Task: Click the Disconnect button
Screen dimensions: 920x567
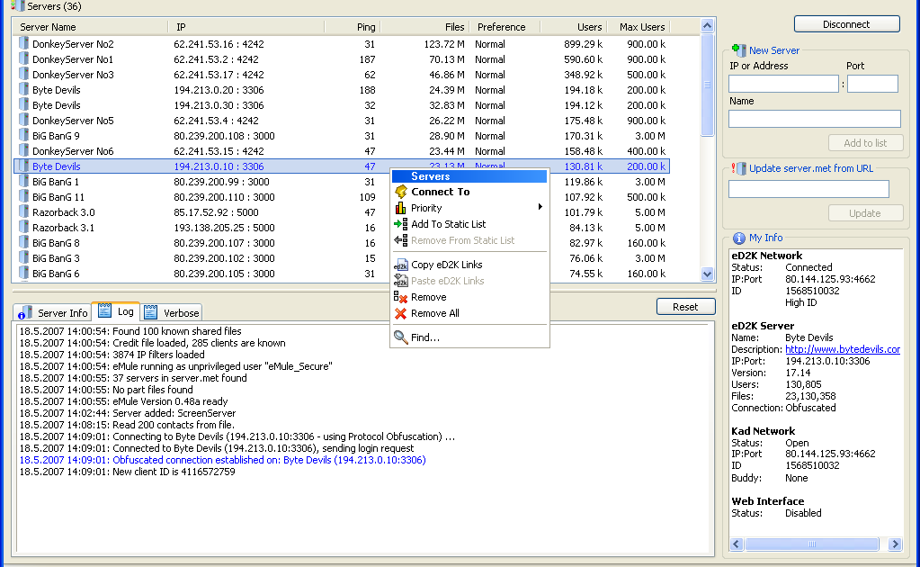Action: click(846, 24)
